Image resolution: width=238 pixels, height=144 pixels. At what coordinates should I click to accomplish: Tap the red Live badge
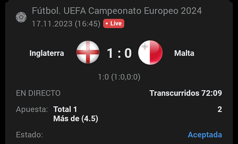[x=114, y=23]
